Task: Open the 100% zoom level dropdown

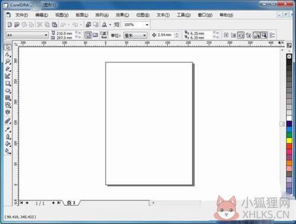Action: 147,25
